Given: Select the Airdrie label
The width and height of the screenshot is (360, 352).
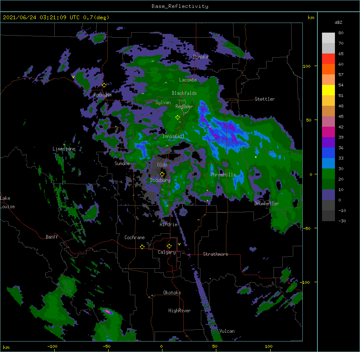Looking at the screenshot, I should click(x=169, y=224).
